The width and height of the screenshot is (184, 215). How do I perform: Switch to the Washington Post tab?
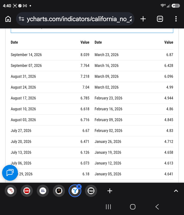coord(91,191)
